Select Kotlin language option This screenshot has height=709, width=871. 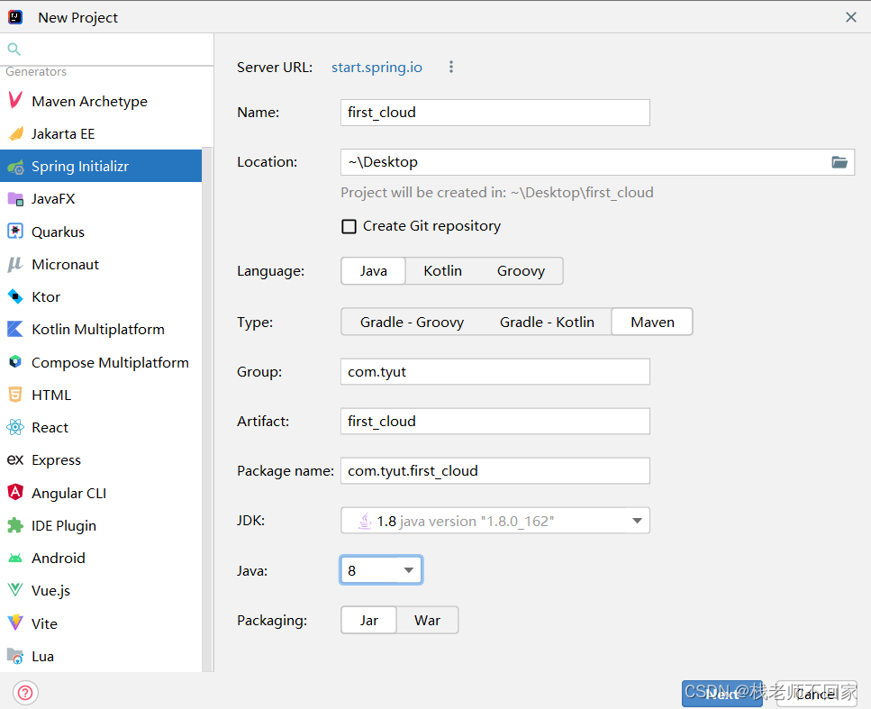[443, 271]
